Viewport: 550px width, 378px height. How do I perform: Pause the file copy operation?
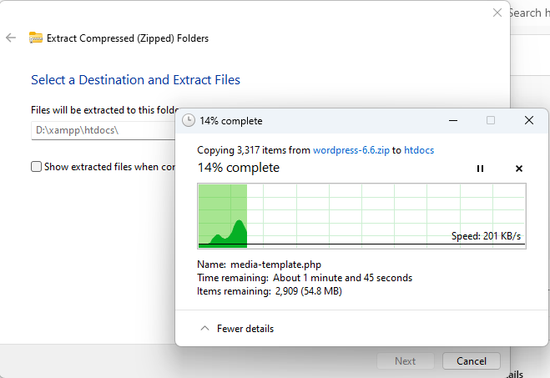click(480, 169)
